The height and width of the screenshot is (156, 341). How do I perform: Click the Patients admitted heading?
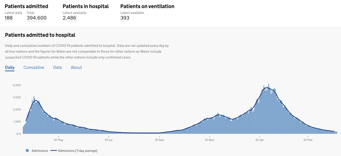(x=27, y=6)
